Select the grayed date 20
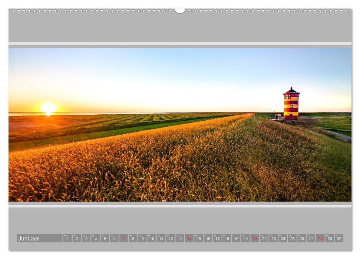Screen dimensions: 360x259 point(245,239)
